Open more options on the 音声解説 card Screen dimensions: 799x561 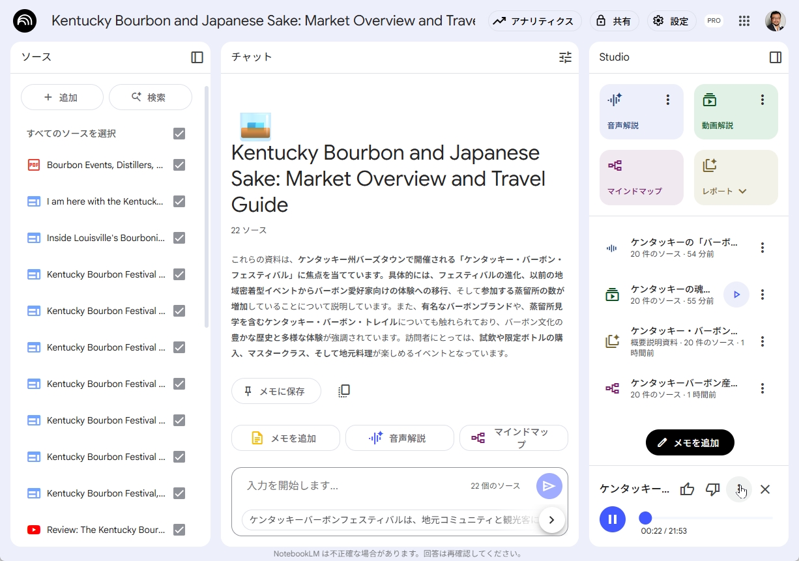[x=667, y=100]
